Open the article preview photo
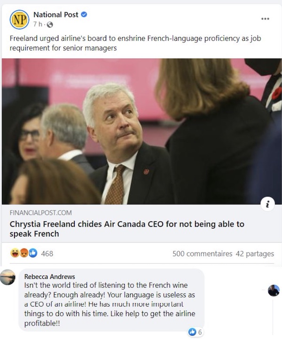Screen dimensions: 282x349 [141, 131]
